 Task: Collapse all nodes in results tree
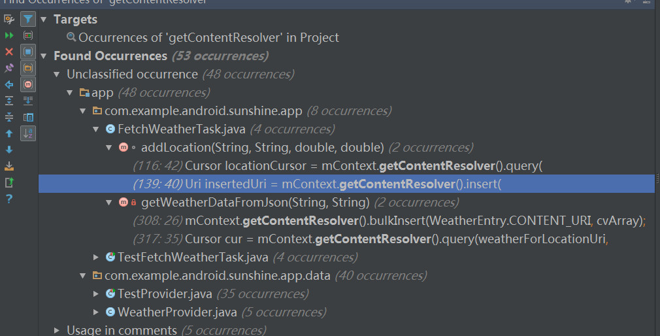(x=9, y=117)
